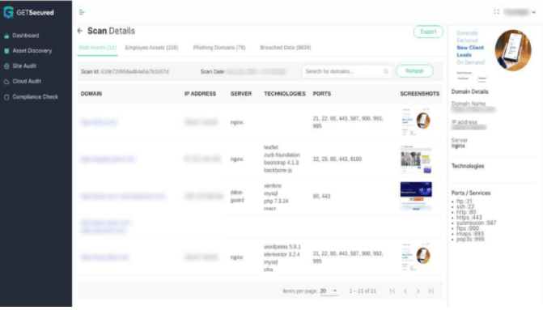Open Asset Discovery section

(32, 50)
